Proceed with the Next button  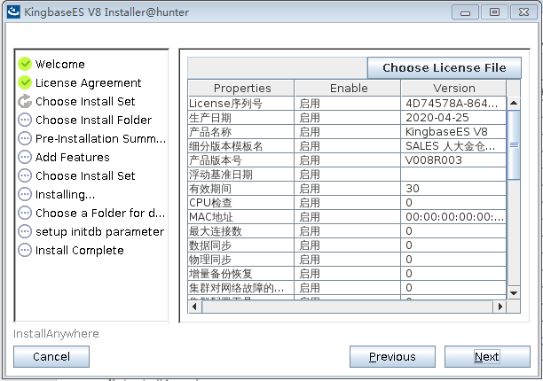(x=486, y=356)
